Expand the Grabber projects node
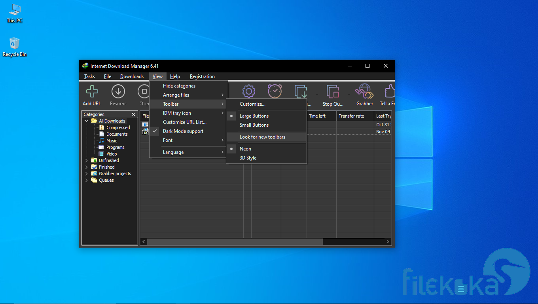 pyautogui.click(x=87, y=173)
